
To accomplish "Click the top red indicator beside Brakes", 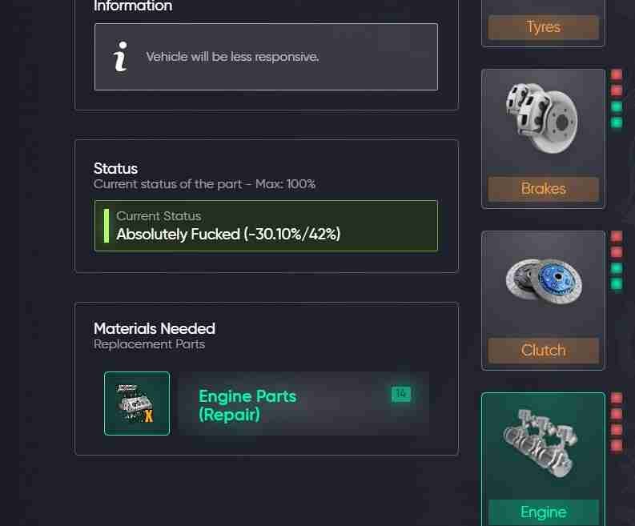I will [x=617, y=74].
